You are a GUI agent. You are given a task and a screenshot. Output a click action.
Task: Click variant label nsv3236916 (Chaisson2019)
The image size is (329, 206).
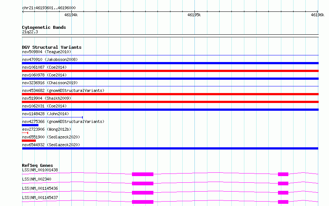50,83
